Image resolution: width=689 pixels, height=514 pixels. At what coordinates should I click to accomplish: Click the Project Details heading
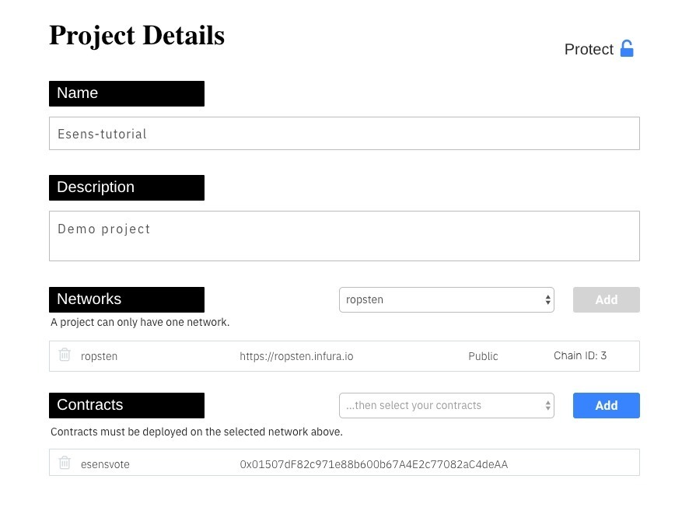pyautogui.click(x=137, y=35)
